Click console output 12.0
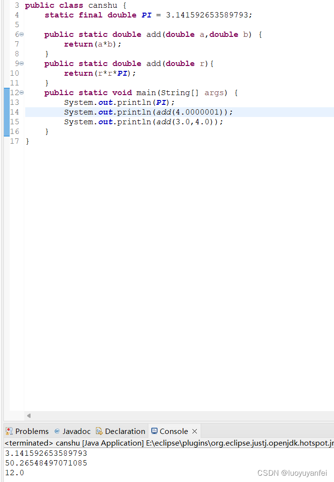Viewport: 334px width, 482px height. (15, 473)
